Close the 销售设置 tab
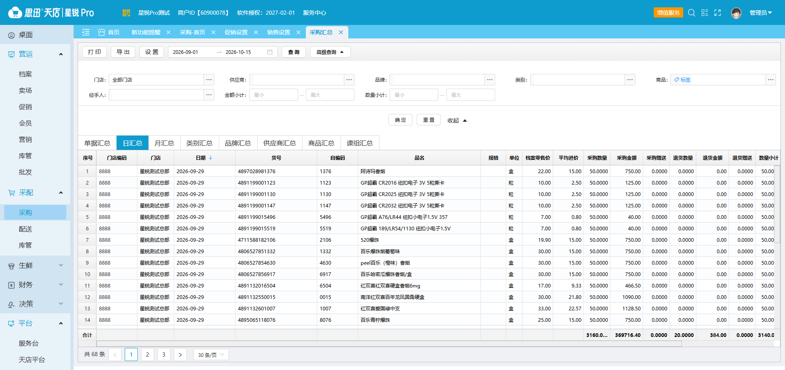Image resolution: width=785 pixels, height=370 pixels. pos(298,32)
